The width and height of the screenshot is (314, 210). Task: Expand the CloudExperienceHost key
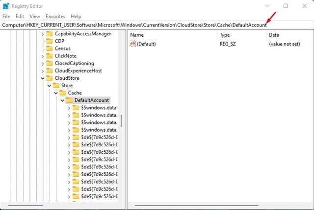(43, 71)
